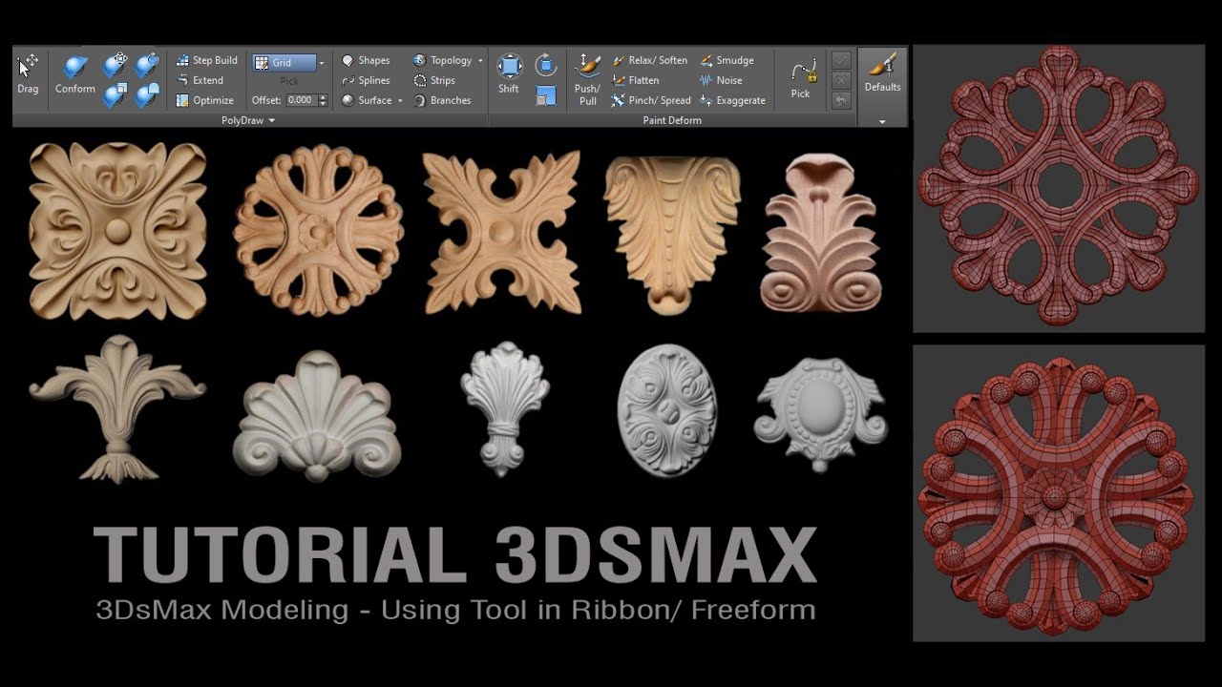The image size is (1222, 687).
Task: Choose the Conform Relax brush icon
Action: coord(146,94)
